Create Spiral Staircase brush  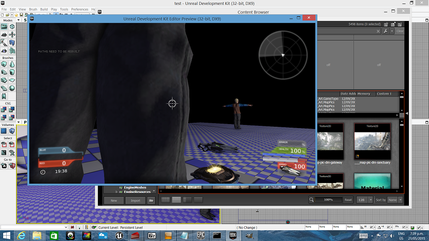4,88
